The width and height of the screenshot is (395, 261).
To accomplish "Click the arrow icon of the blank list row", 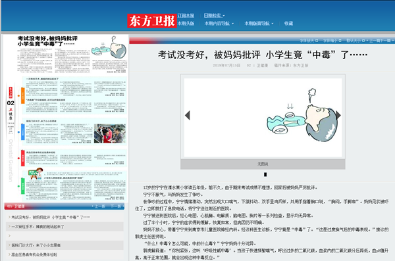I will tap(9, 236).
